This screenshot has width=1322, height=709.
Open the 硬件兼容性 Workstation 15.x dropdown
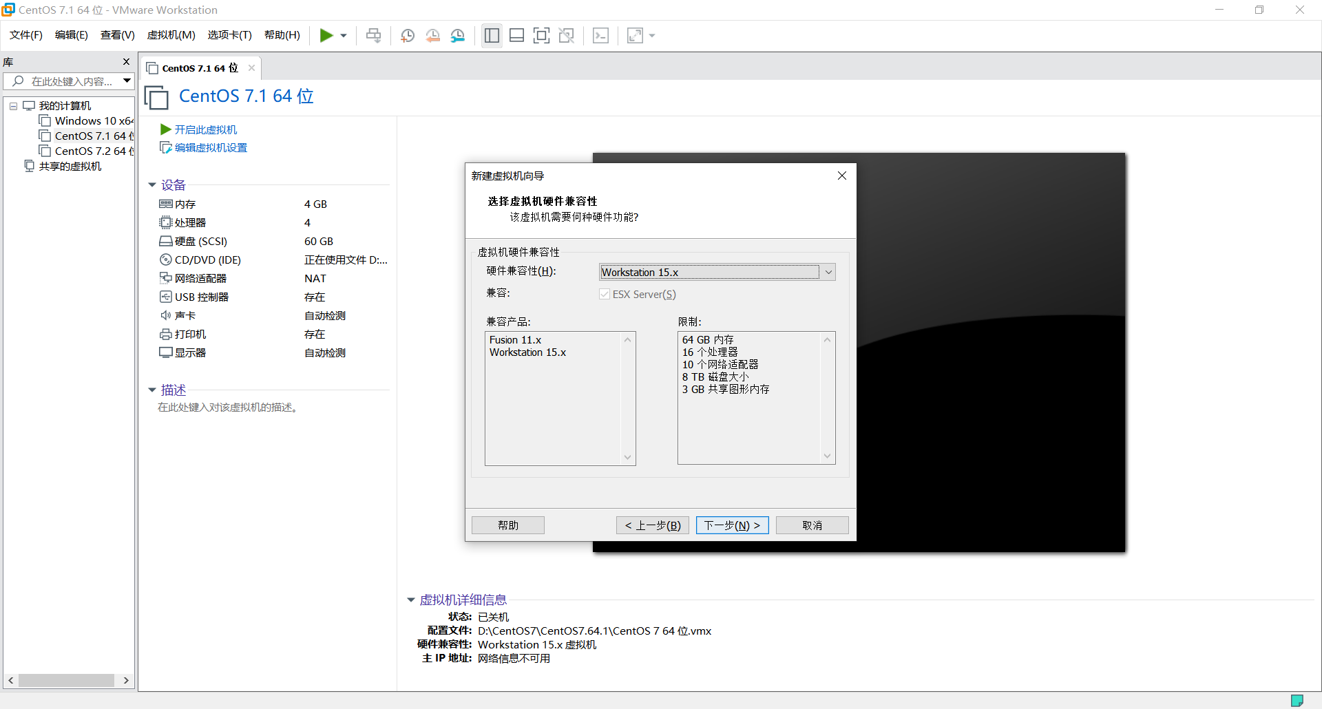(717, 272)
